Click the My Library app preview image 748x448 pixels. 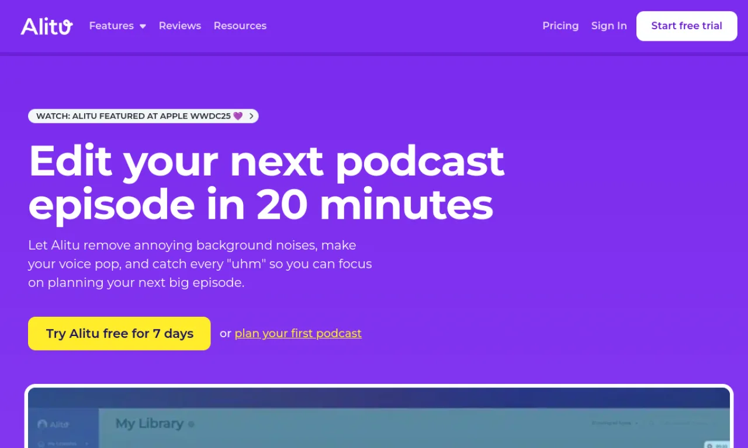point(379,417)
